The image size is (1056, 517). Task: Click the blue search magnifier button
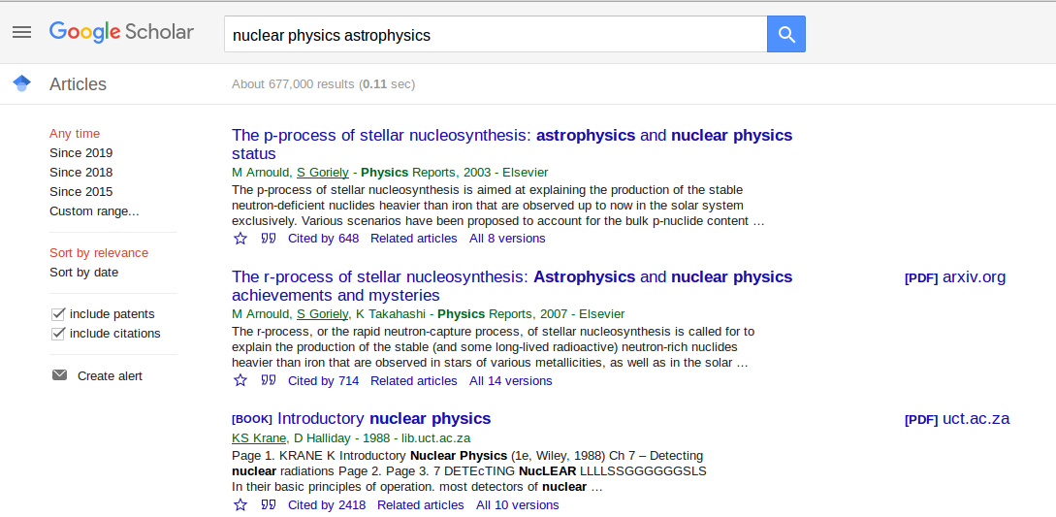(785, 35)
